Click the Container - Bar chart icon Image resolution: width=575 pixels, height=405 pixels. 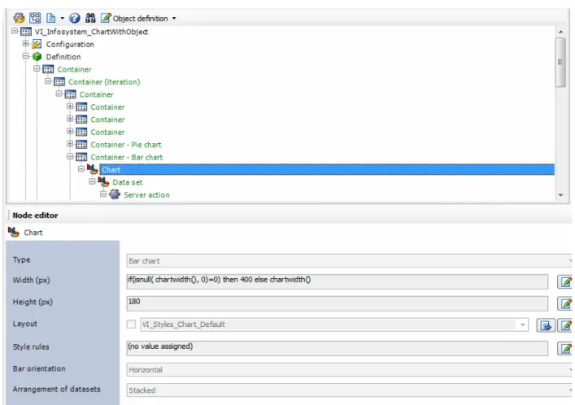[81, 157]
